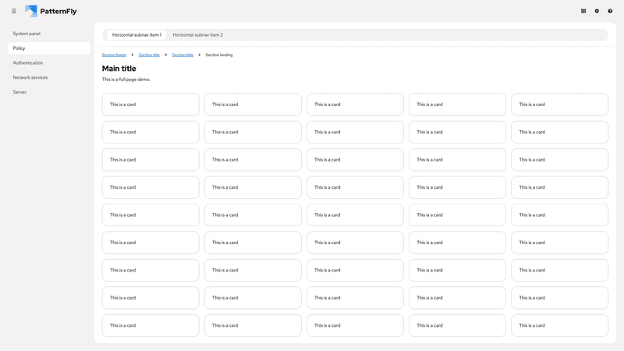
Task: Go to Network services page
Action: pos(30,77)
